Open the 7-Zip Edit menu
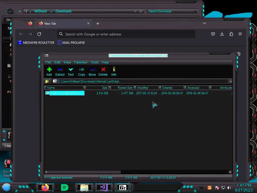Image resolution: width=257 pixels, height=193 pixels. tap(57, 62)
